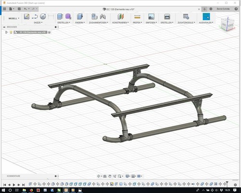Click the Zoom tool in navigation bar
Screen dimensions: 241x193
tap(115, 176)
